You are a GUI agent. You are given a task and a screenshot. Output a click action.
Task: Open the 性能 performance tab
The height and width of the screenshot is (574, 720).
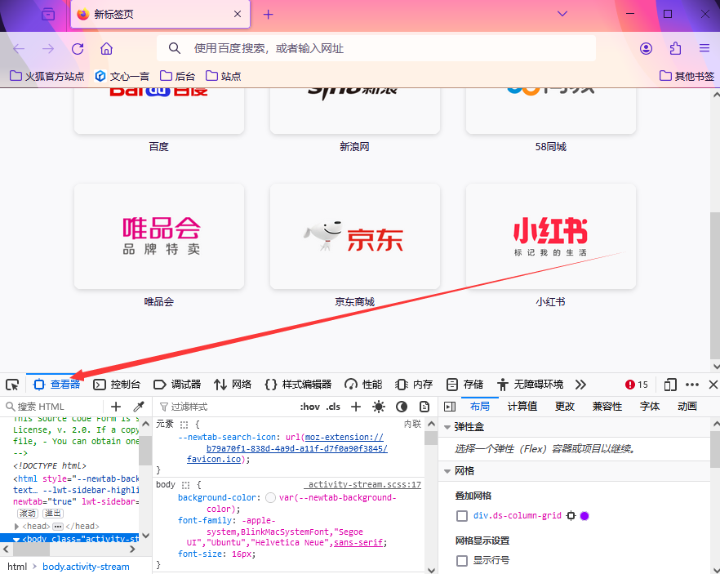pos(363,385)
